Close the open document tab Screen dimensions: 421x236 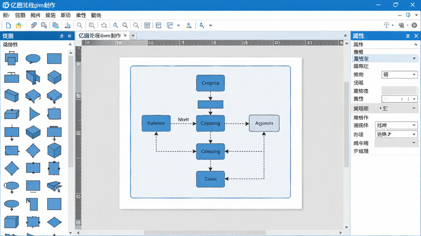125,36
